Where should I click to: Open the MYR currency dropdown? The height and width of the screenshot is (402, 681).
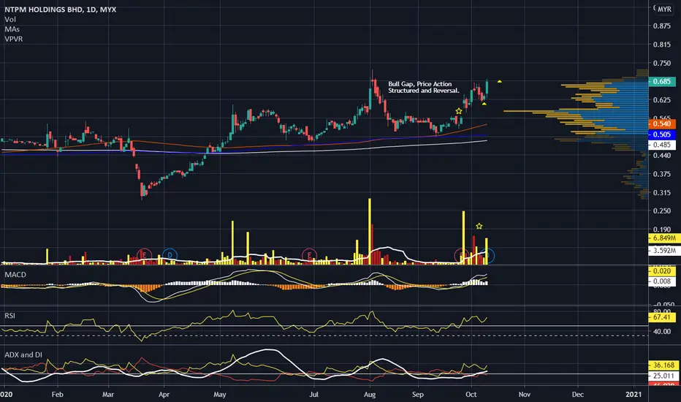664,9
